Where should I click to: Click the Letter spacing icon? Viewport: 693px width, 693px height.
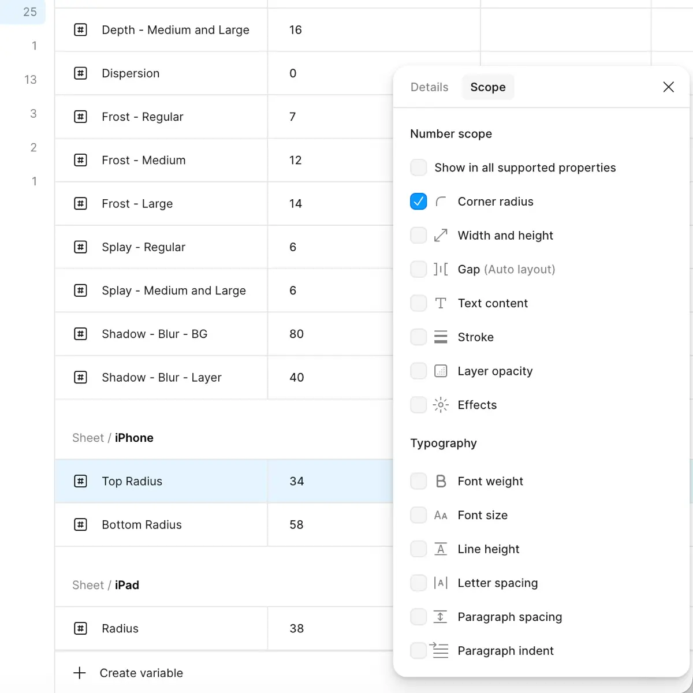coord(441,583)
